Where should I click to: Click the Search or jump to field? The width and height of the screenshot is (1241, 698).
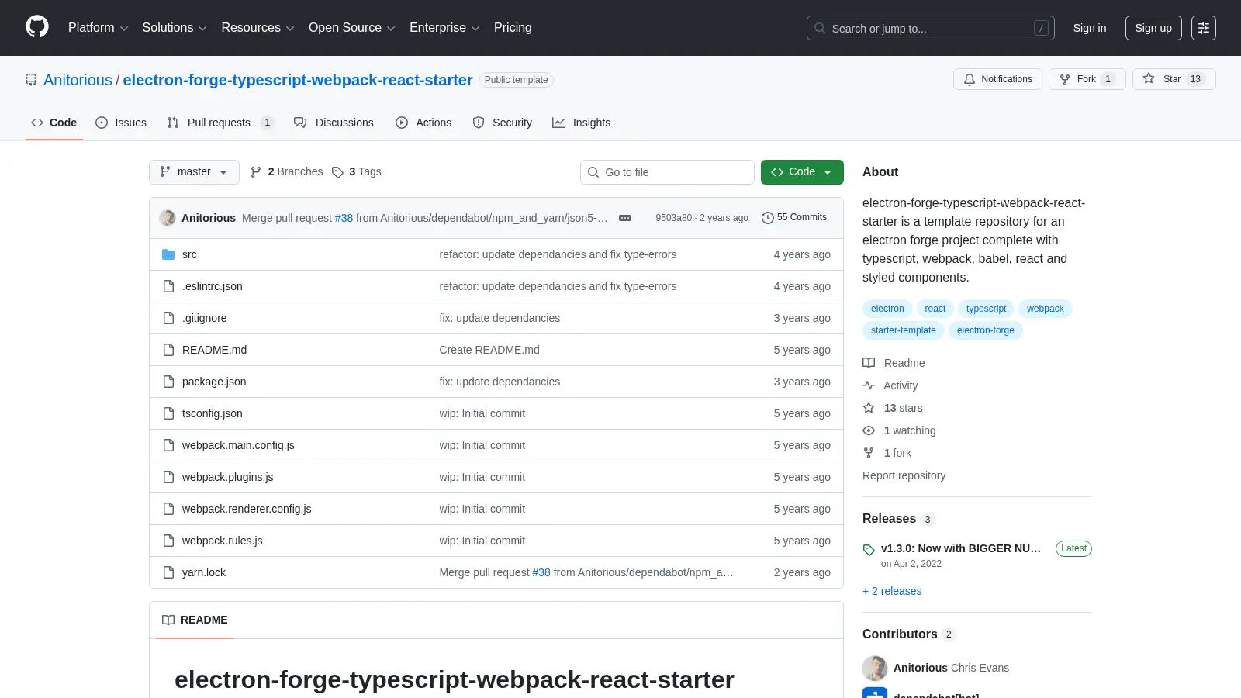click(x=931, y=28)
